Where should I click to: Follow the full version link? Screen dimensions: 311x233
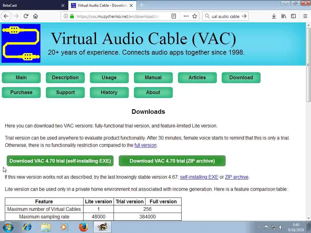click(x=145, y=145)
